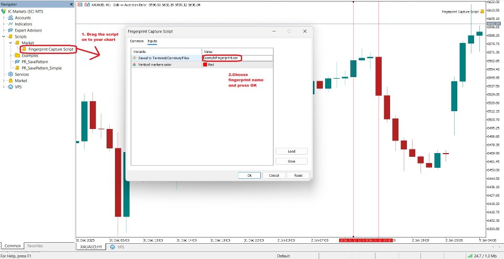Select PR_SavePattern_Simple script entry
This screenshot has height=259, width=504.
pos(41,68)
